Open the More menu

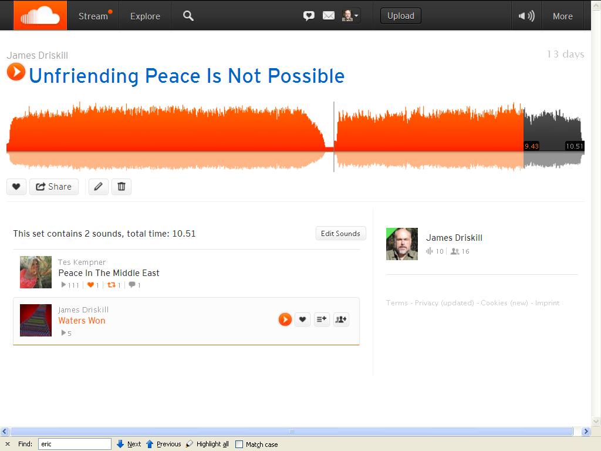click(x=562, y=16)
